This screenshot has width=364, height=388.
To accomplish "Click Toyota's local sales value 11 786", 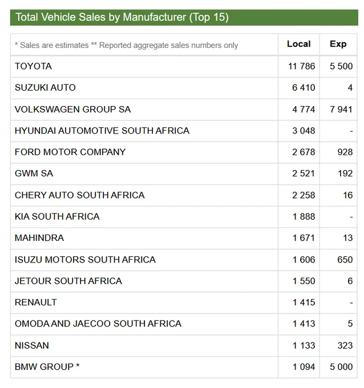I will coord(301,66).
